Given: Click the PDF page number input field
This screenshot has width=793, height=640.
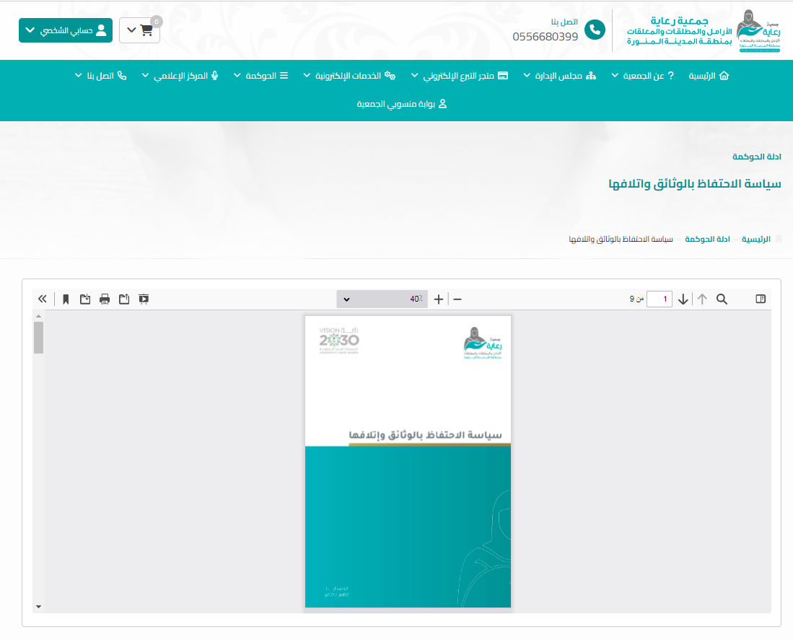Looking at the screenshot, I should pyautogui.click(x=659, y=299).
